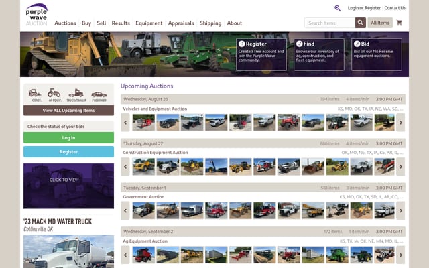The height and width of the screenshot is (268, 429).
Task: Open the Shipping menu
Action: (x=210, y=23)
